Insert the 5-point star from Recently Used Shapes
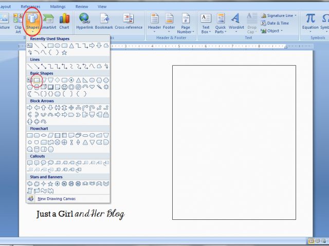The width and height of the screenshot is (329, 246). click(64, 52)
